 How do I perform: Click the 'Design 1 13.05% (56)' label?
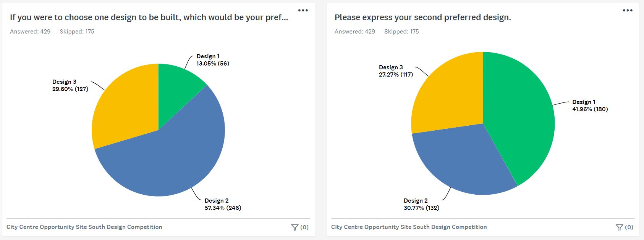click(x=213, y=60)
